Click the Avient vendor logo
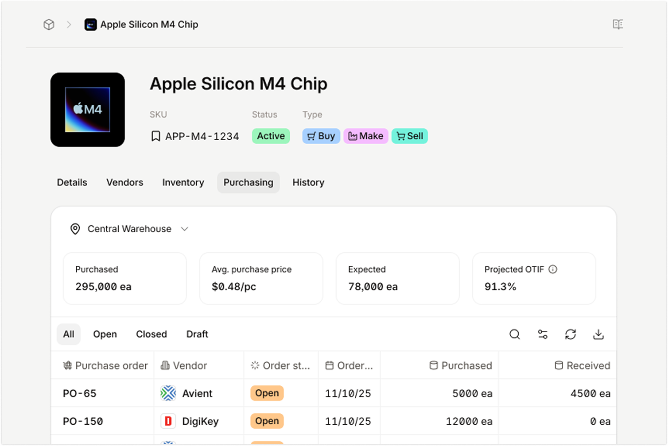The image size is (668, 446). (168, 393)
